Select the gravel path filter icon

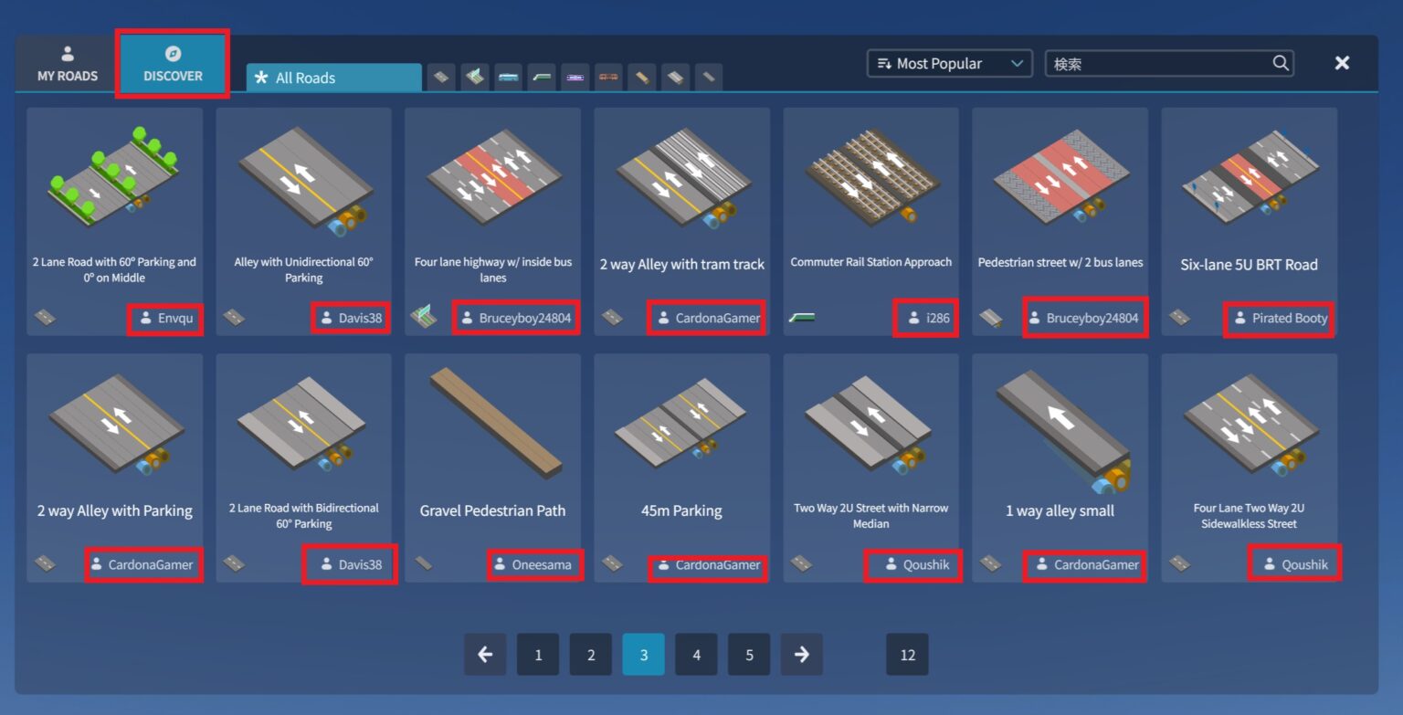coord(641,77)
